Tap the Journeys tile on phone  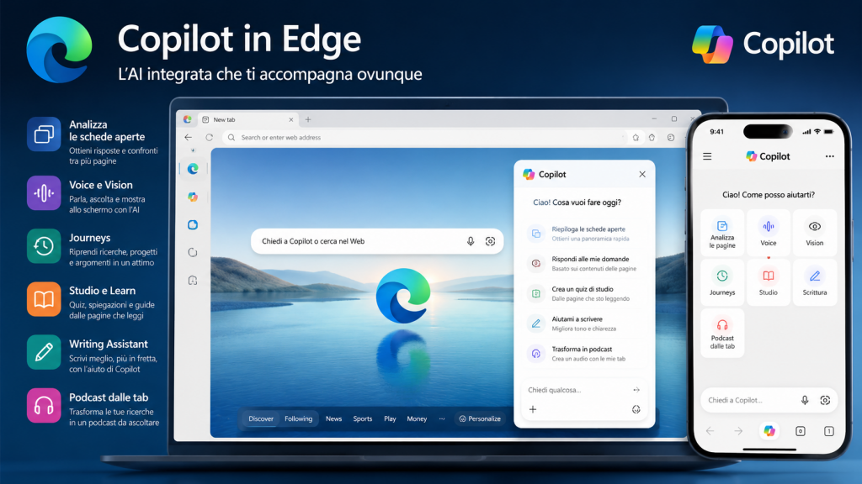point(722,282)
